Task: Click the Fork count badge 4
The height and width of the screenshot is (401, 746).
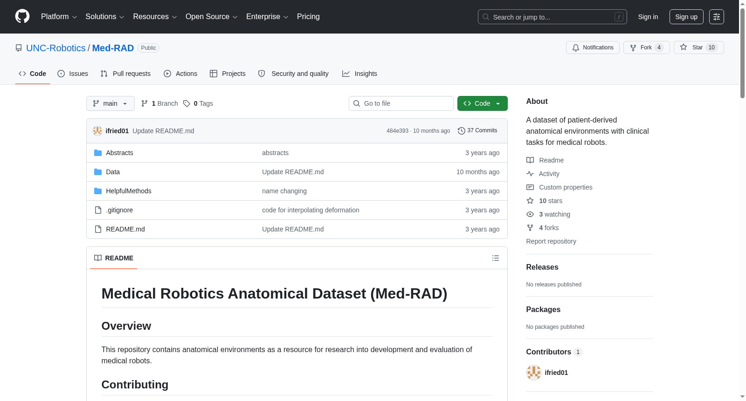Action: pos(659,48)
